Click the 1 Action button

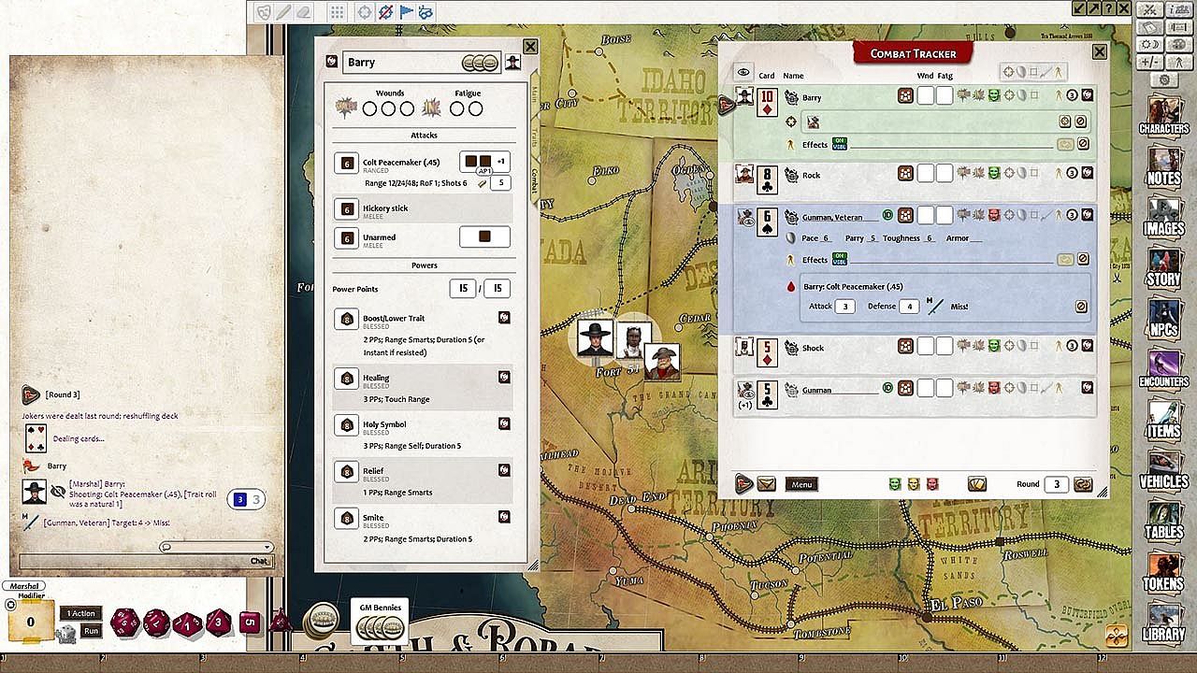click(x=79, y=613)
